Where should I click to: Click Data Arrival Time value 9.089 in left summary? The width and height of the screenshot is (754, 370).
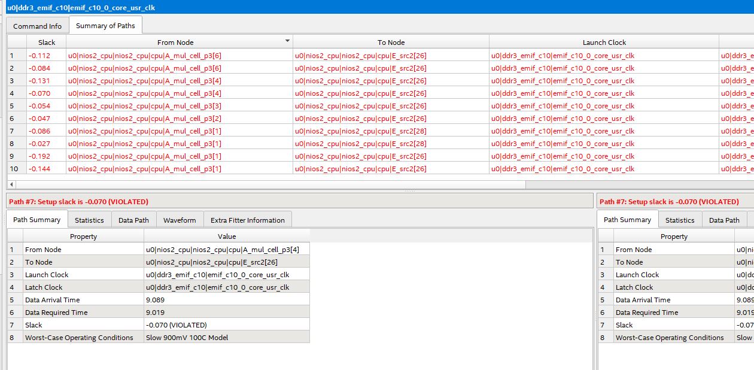pos(227,299)
